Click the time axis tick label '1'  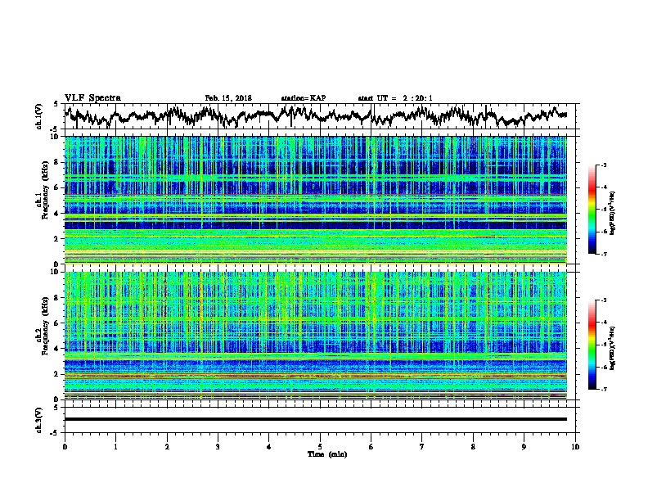pyautogui.click(x=115, y=447)
